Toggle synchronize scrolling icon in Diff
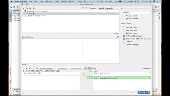Viewport: 170px width, 96px height. coord(89,68)
